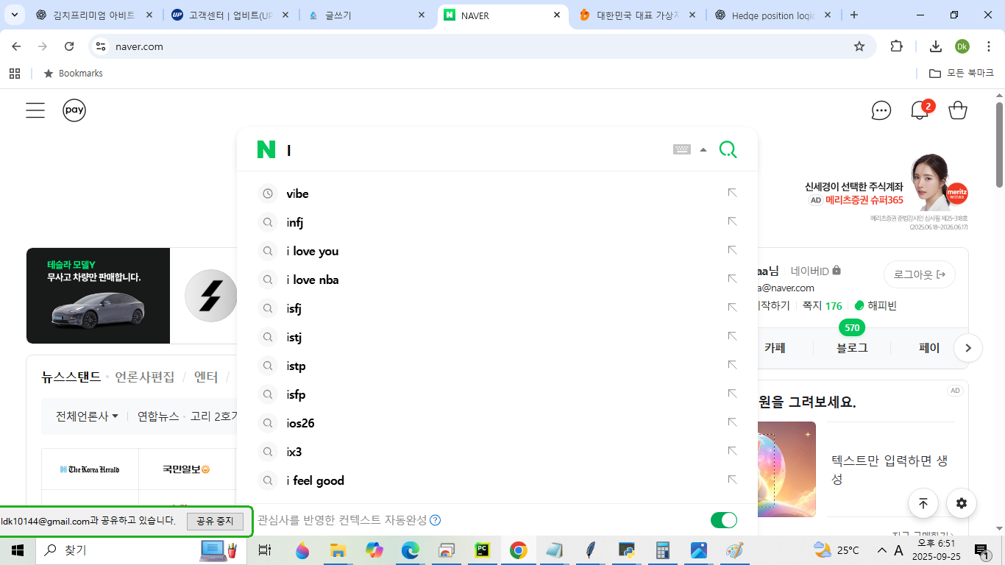Collapse the autocomplete list with the triangle arrow
This screenshot has height=565, width=1005.
click(703, 150)
